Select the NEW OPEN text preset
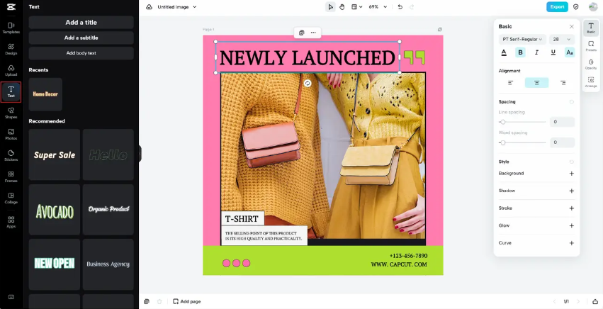Viewport: 603px width, 309px height. coord(55,264)
